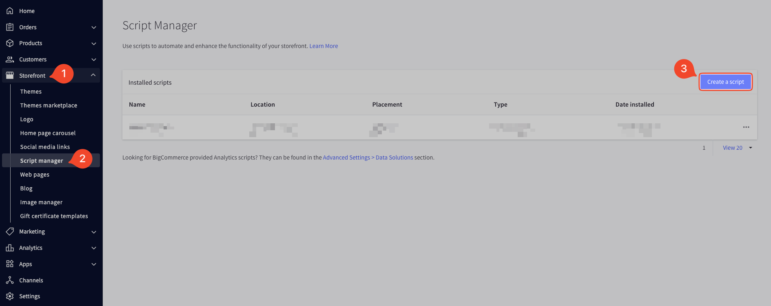Open Themes in the Storefront submenu
Viewport: 771px width, 306px height.
[31, 92]
